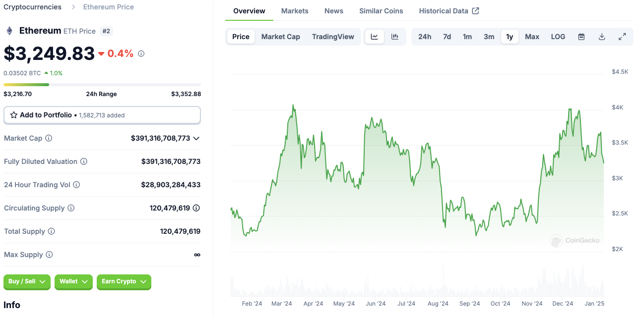Open the Total Supply info icon
The image size is (642, 317).
point(51,231)
